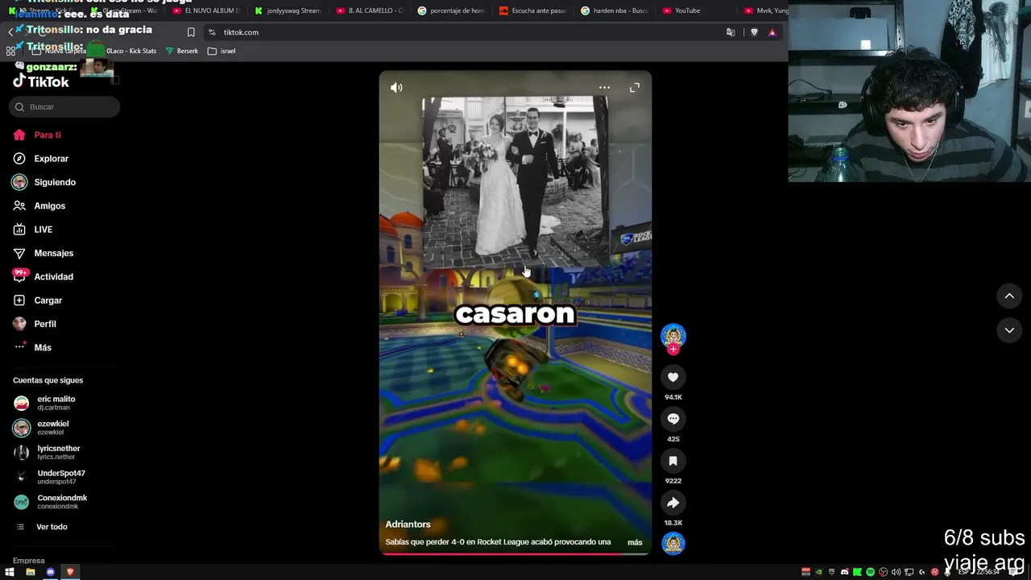1031x580 pixels.
Task: Click the video progress bar
Action: tap(515, 553)
